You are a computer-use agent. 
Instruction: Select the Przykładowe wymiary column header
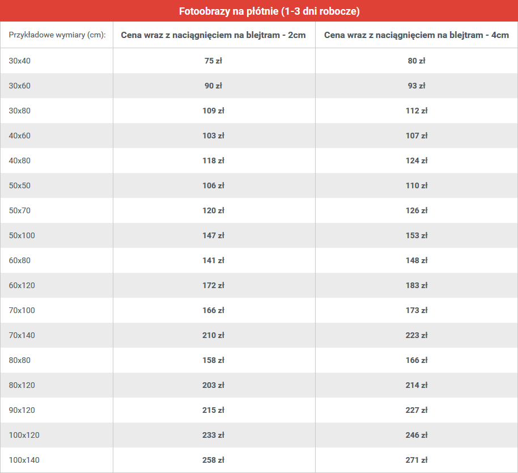pyautogui.click(x=57, y=35)
